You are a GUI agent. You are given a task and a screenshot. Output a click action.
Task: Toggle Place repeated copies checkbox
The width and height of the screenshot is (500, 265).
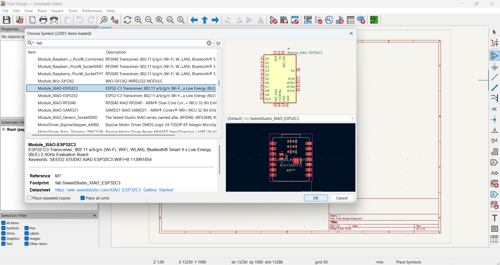coord(29,198)
